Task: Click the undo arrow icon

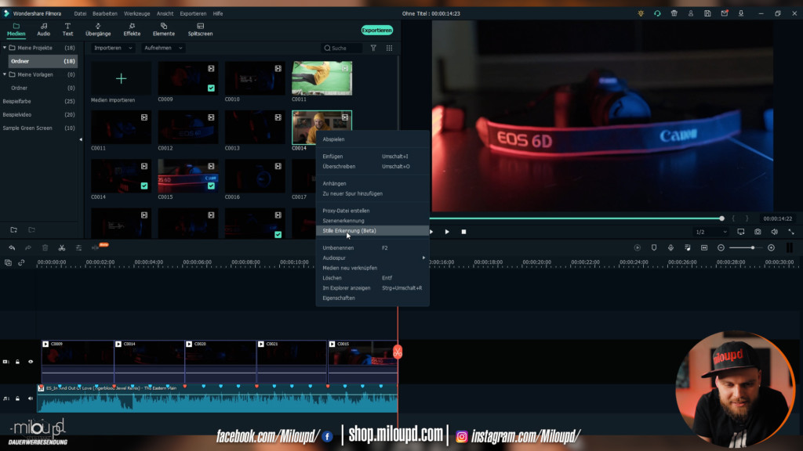Action: [12, 248]
